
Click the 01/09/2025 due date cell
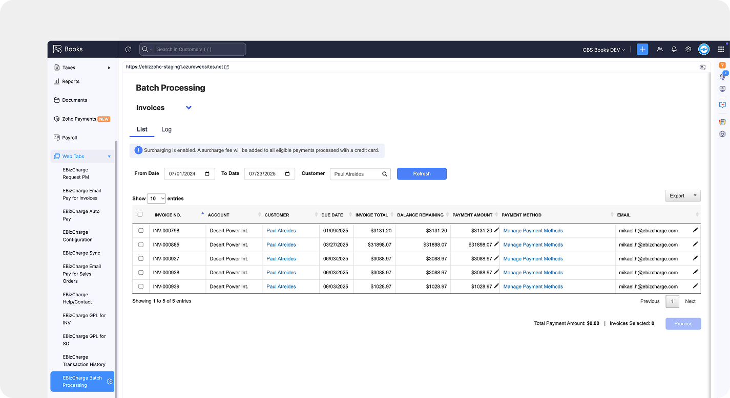[x=336, y=231]
